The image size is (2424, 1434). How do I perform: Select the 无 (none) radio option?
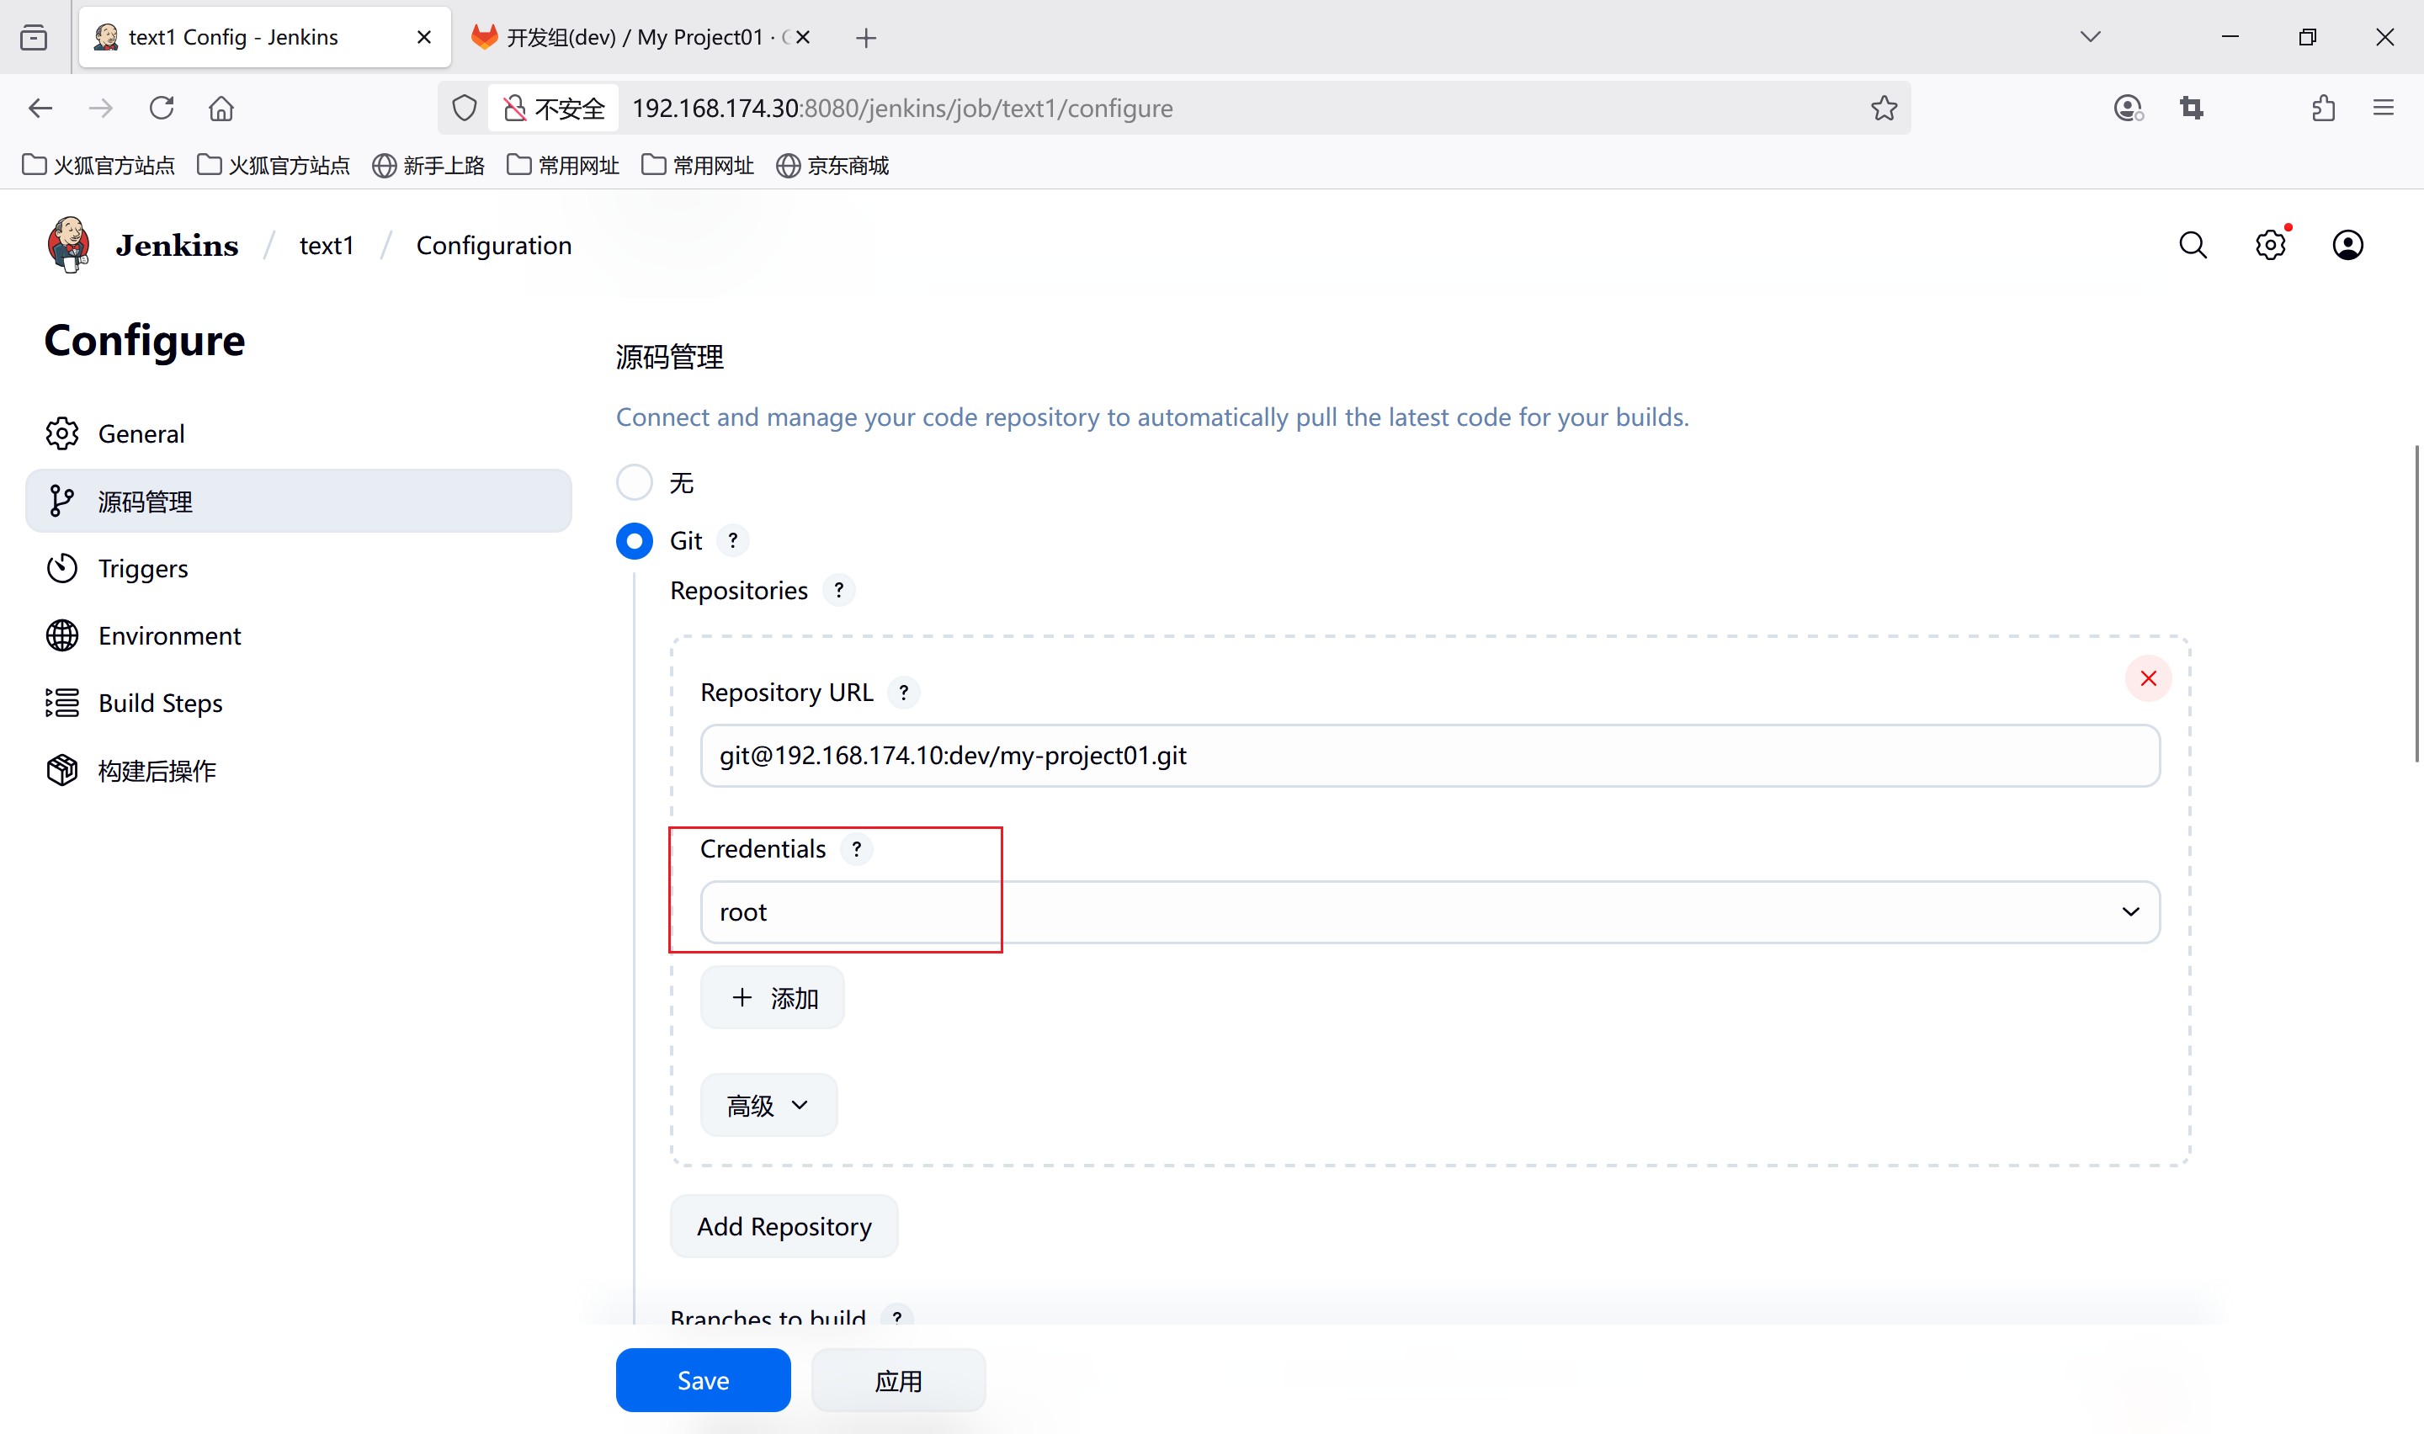click(x=634, y=482)
